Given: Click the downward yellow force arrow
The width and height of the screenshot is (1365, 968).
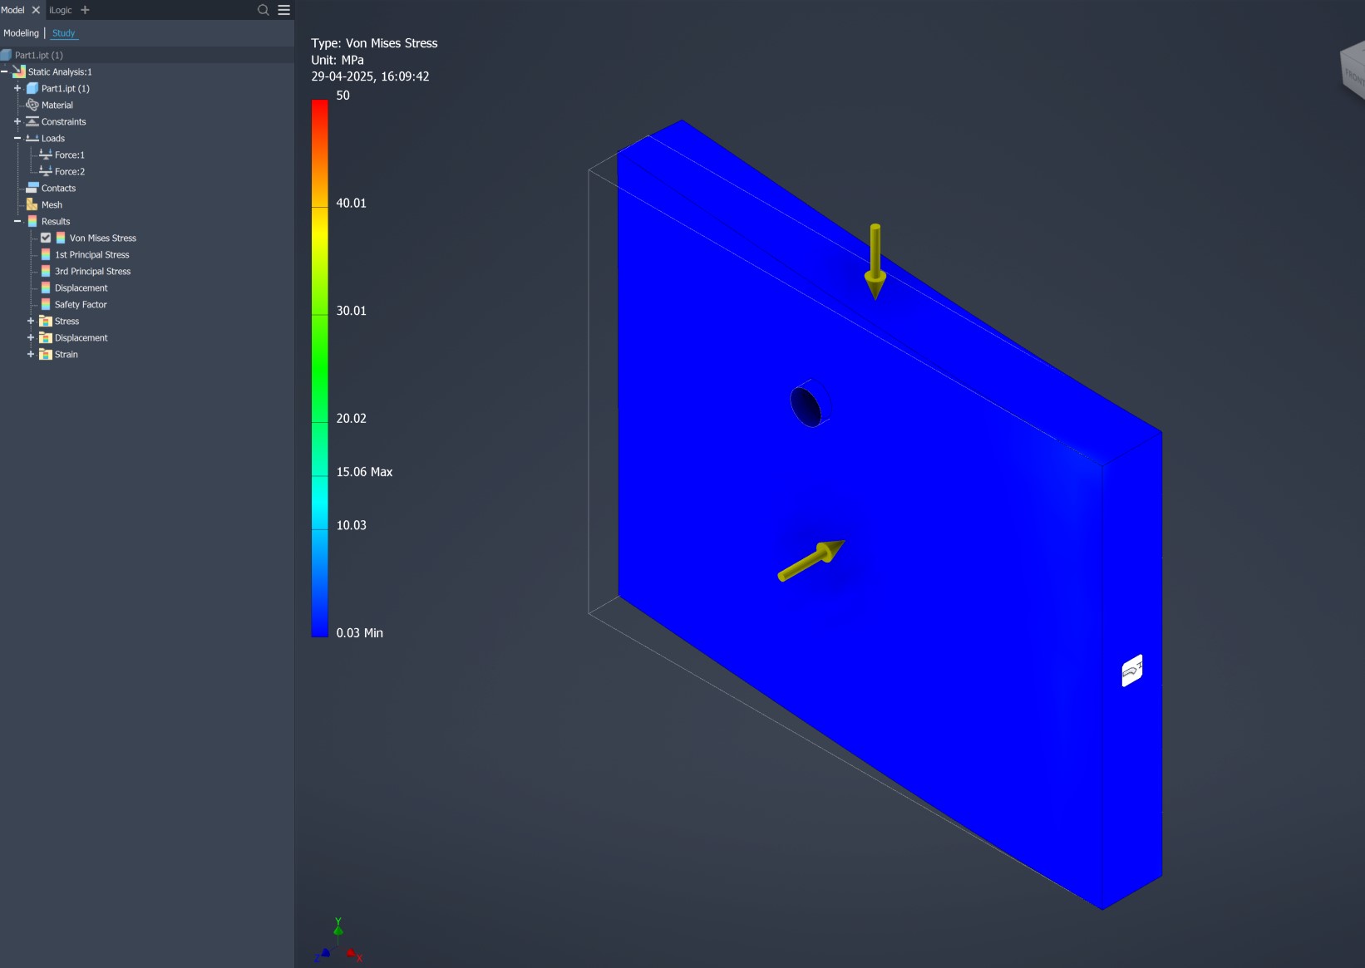Looking at the screenshot, I should (875, 261).
